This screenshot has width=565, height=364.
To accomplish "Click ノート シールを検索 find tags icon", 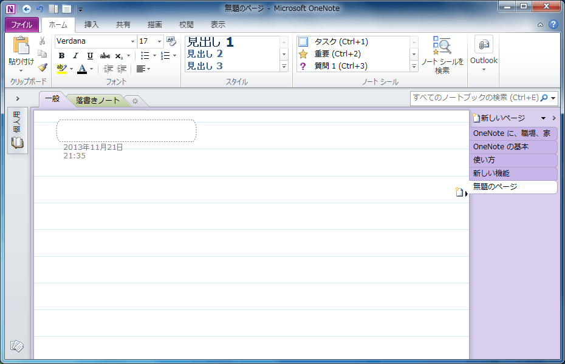I will click(x=442, y=55).
